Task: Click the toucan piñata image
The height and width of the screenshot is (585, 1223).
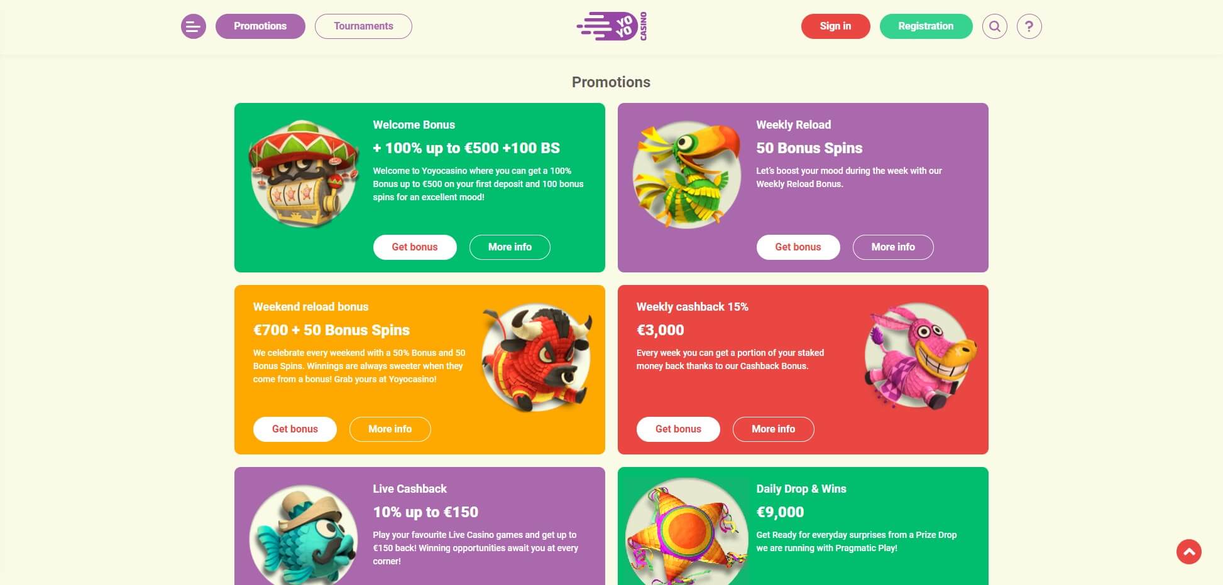Action: (686, 174)
